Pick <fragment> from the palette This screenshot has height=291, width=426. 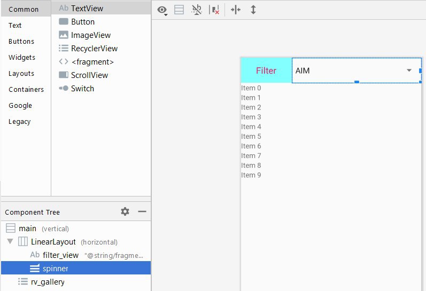101,62
